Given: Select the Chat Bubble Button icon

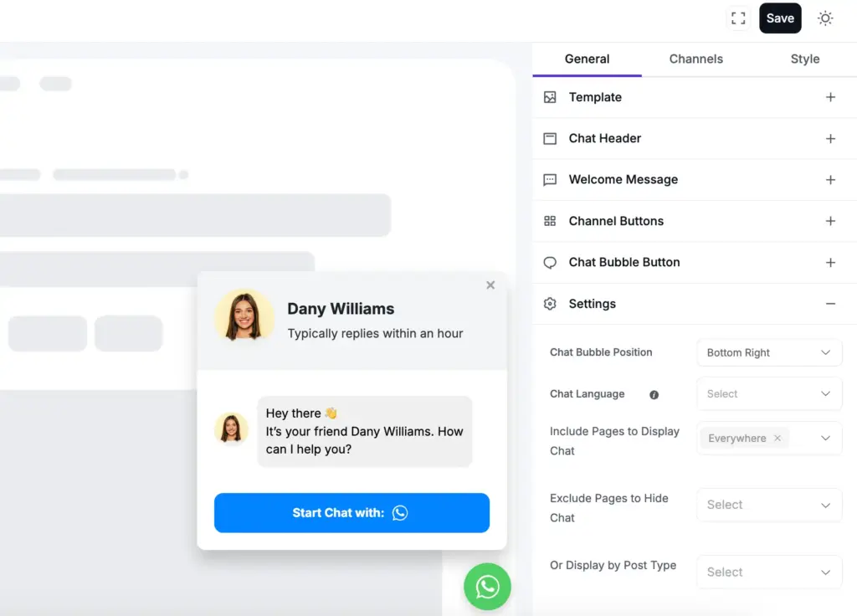Looking at the screenshot, I should click(x=550, y=262).
